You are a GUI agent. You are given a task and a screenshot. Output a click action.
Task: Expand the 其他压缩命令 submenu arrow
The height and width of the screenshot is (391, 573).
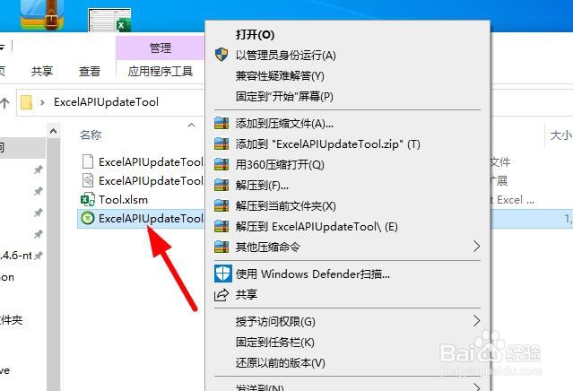click(x=476, y=247)
